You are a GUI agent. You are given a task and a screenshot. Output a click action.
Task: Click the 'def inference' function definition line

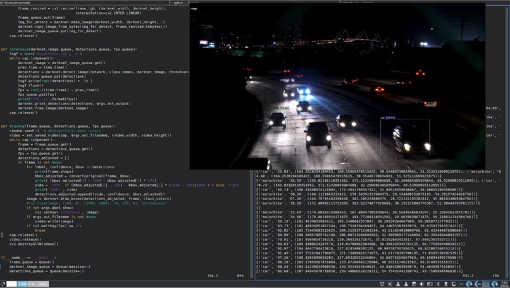69,49
